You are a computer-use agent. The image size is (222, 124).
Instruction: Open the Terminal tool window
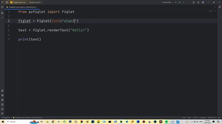[x=2, y=104]
